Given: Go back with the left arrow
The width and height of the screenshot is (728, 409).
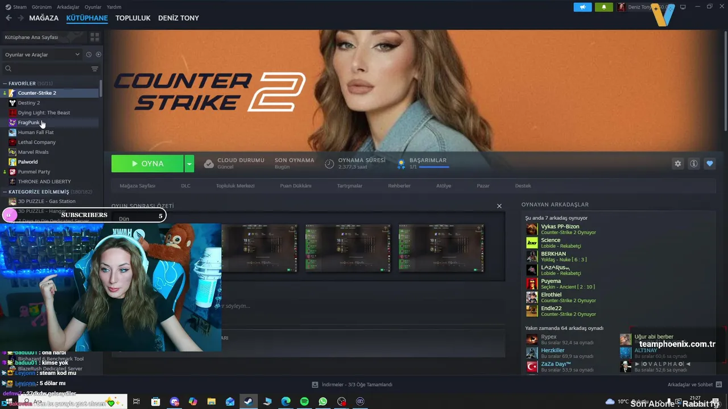Looking at the screenshot, I should pyautogui.click(x=9, y=18).
